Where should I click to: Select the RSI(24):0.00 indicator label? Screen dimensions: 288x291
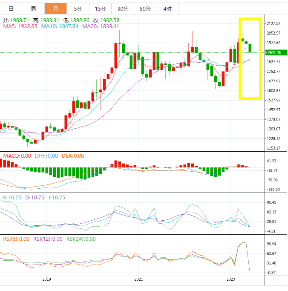81,239
